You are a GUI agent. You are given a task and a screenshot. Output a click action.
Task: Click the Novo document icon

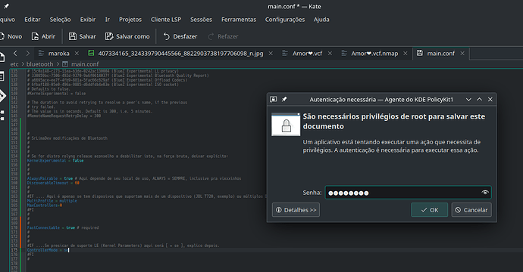pos(2,36)
